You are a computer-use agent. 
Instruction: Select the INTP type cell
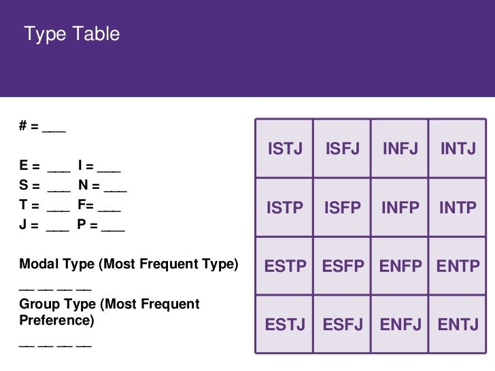[x=458, y=207]
